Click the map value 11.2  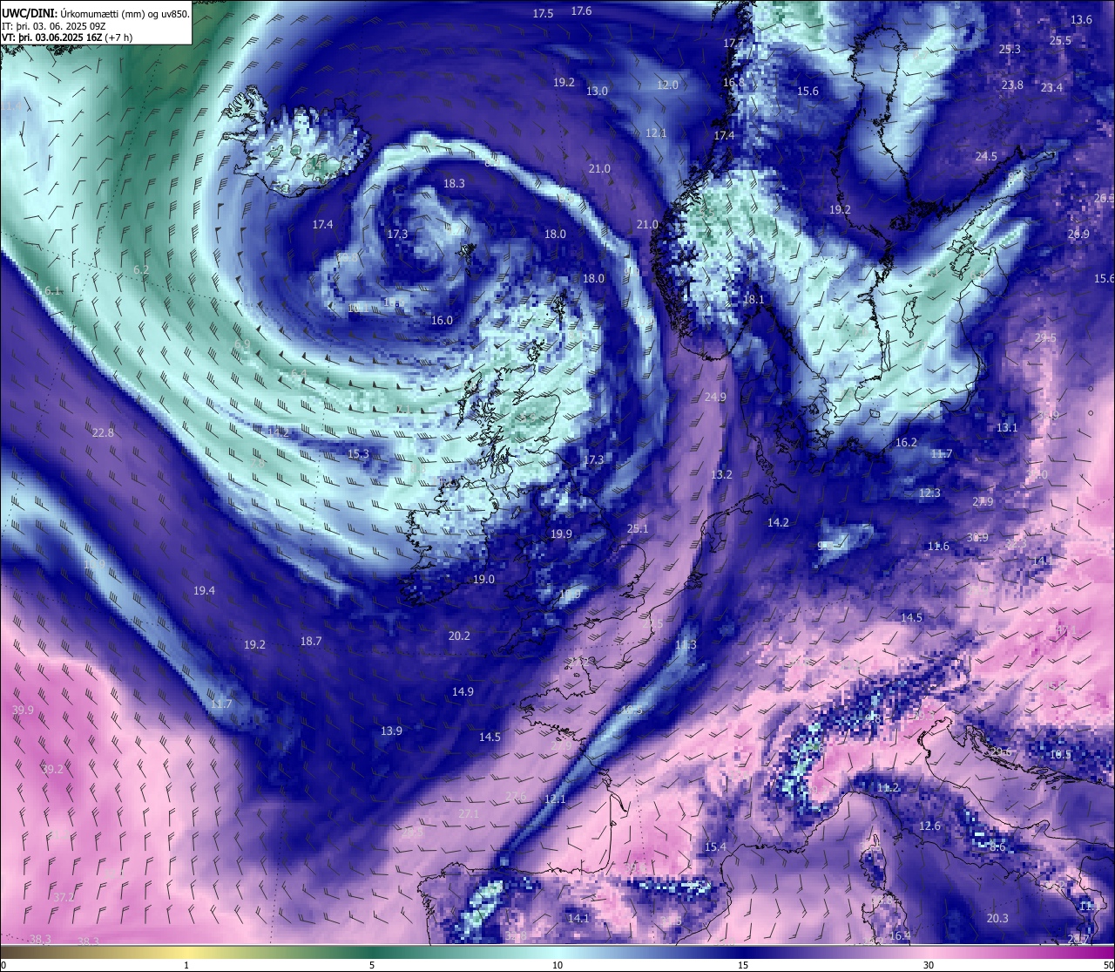[888, 788]
